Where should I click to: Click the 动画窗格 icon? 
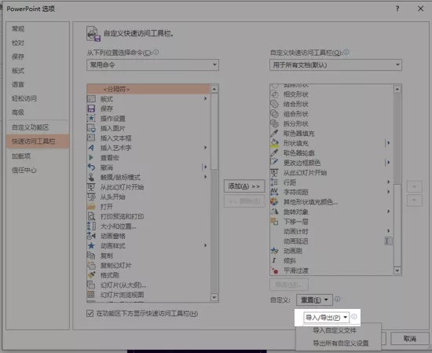point(91,236)
